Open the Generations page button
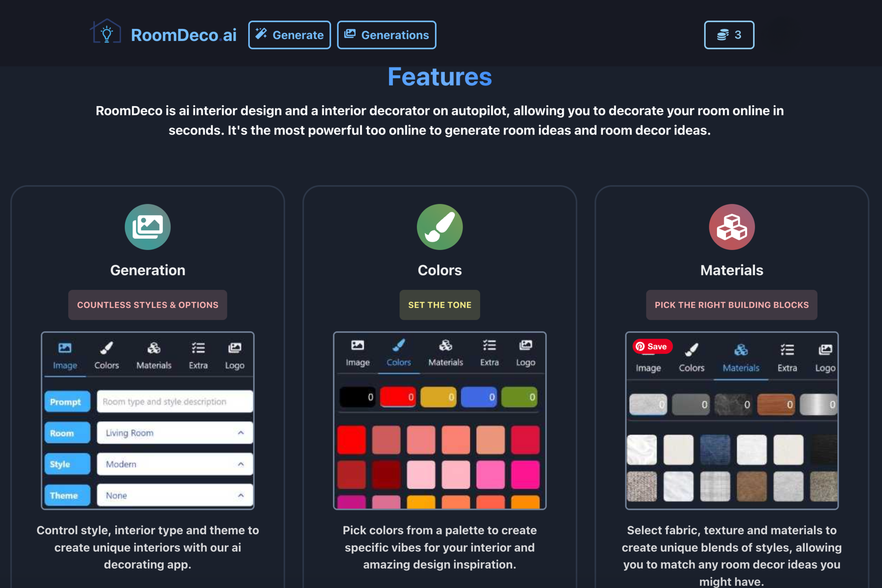Image resolution: width=882 pixels, height=588 pixels. coord(386,35)
